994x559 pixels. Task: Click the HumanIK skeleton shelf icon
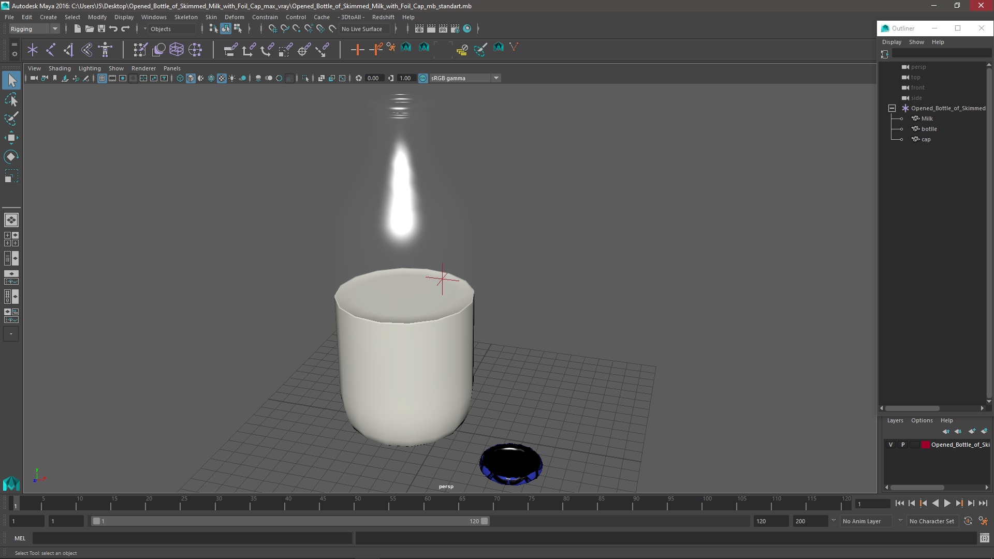(x=105, y=50)
